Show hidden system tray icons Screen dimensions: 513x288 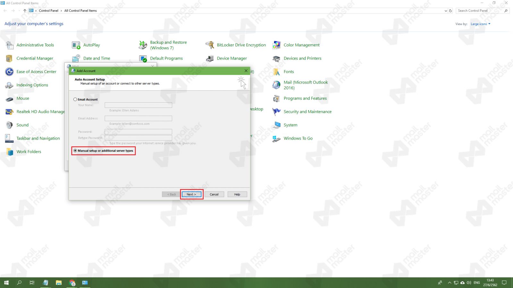(x=450, y=283)
